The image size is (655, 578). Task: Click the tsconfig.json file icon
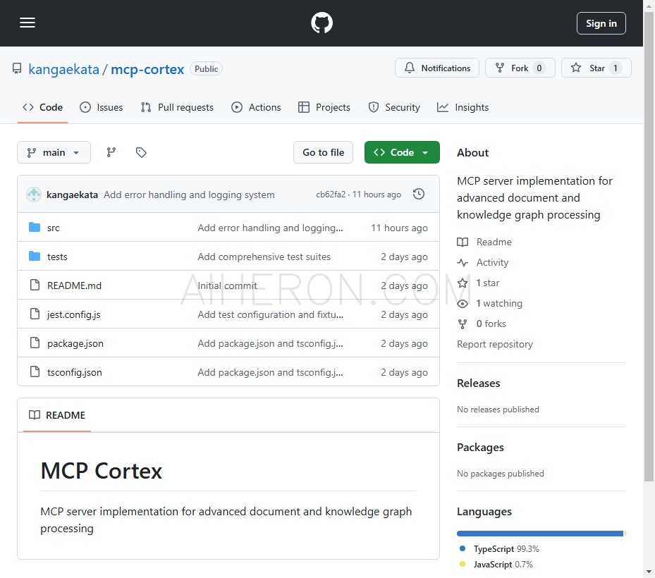[x=35, y=371]
